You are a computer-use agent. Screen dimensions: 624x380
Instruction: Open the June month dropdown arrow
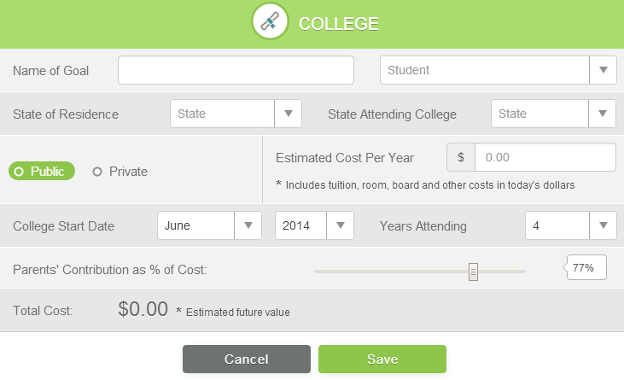(x=248, y=225)
